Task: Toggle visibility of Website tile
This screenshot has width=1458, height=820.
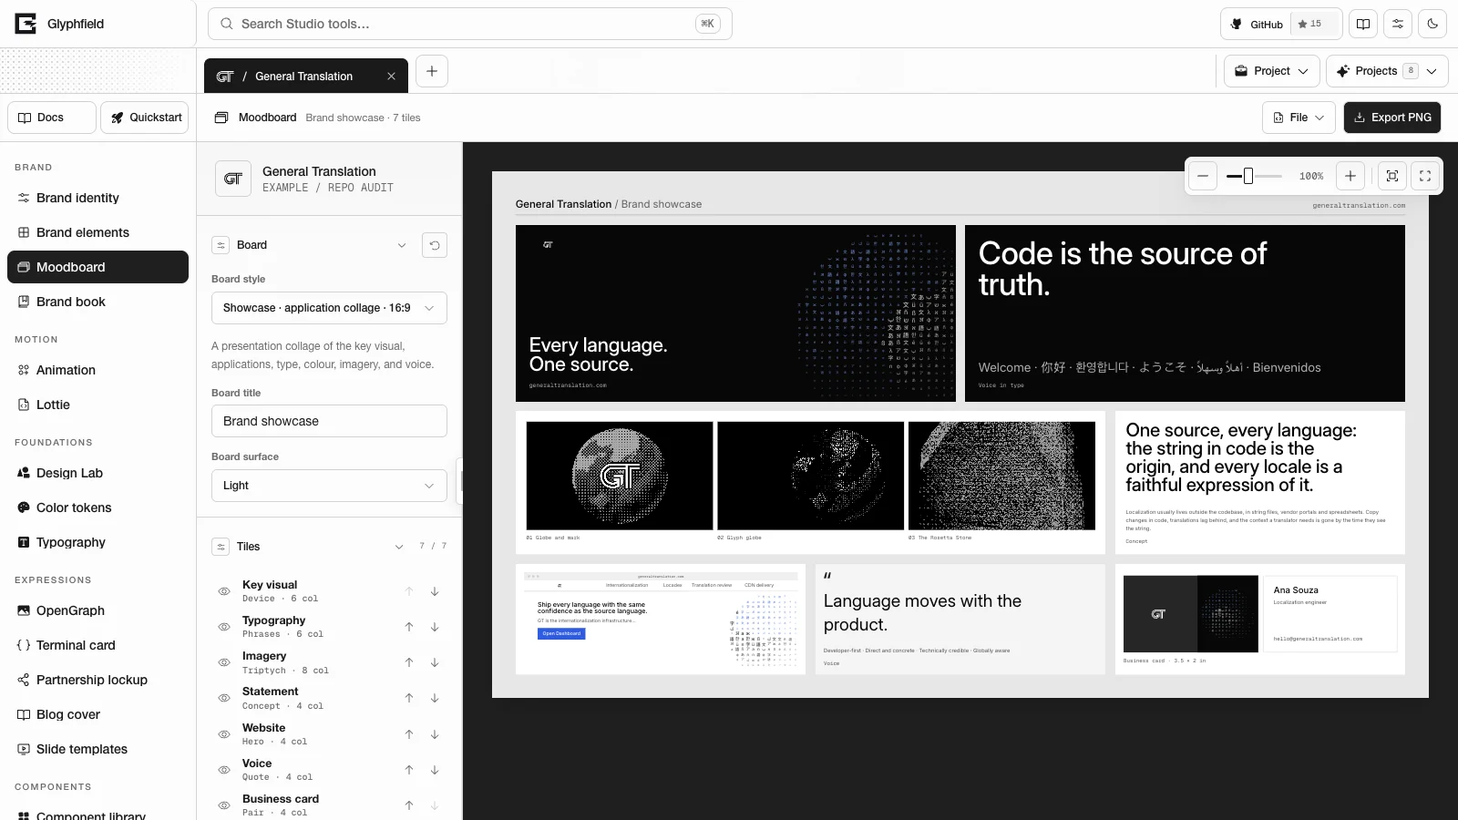Action: [x=223, y=734]
